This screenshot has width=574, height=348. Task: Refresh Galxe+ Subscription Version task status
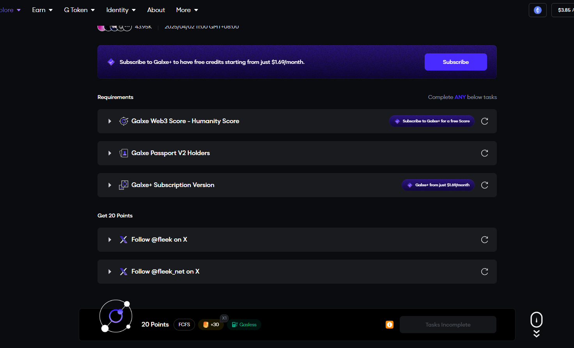tap(484, 185)
